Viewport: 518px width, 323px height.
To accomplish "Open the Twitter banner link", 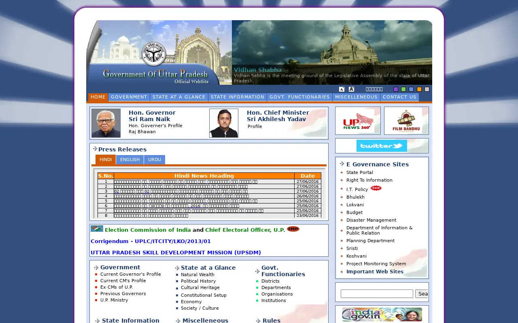I will pos(382,146).
